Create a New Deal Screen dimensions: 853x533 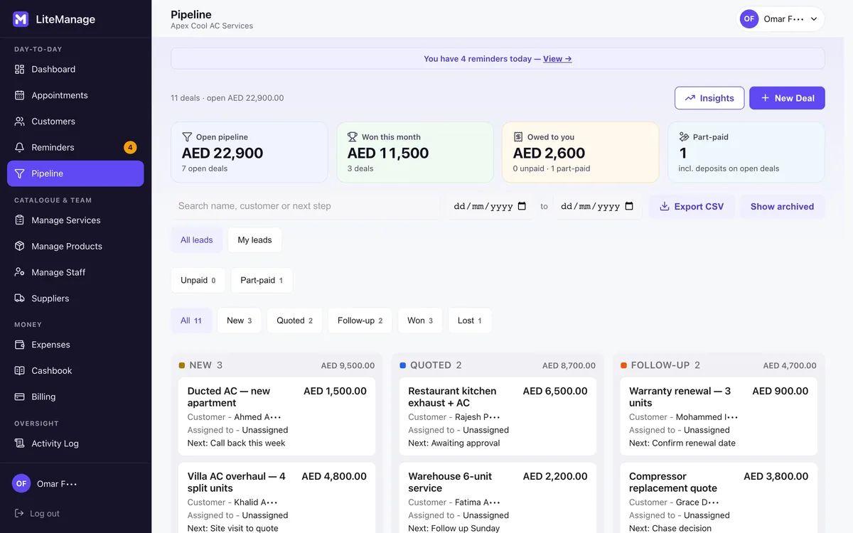point(787,98)
